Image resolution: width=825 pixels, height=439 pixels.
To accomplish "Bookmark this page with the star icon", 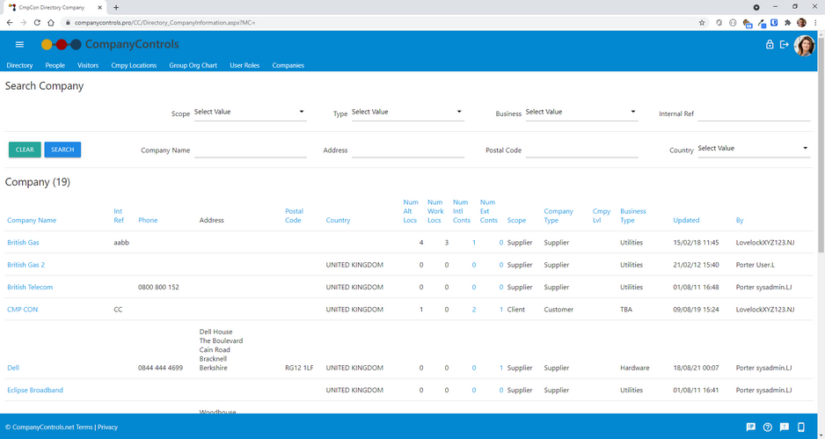I will point(702,23).
